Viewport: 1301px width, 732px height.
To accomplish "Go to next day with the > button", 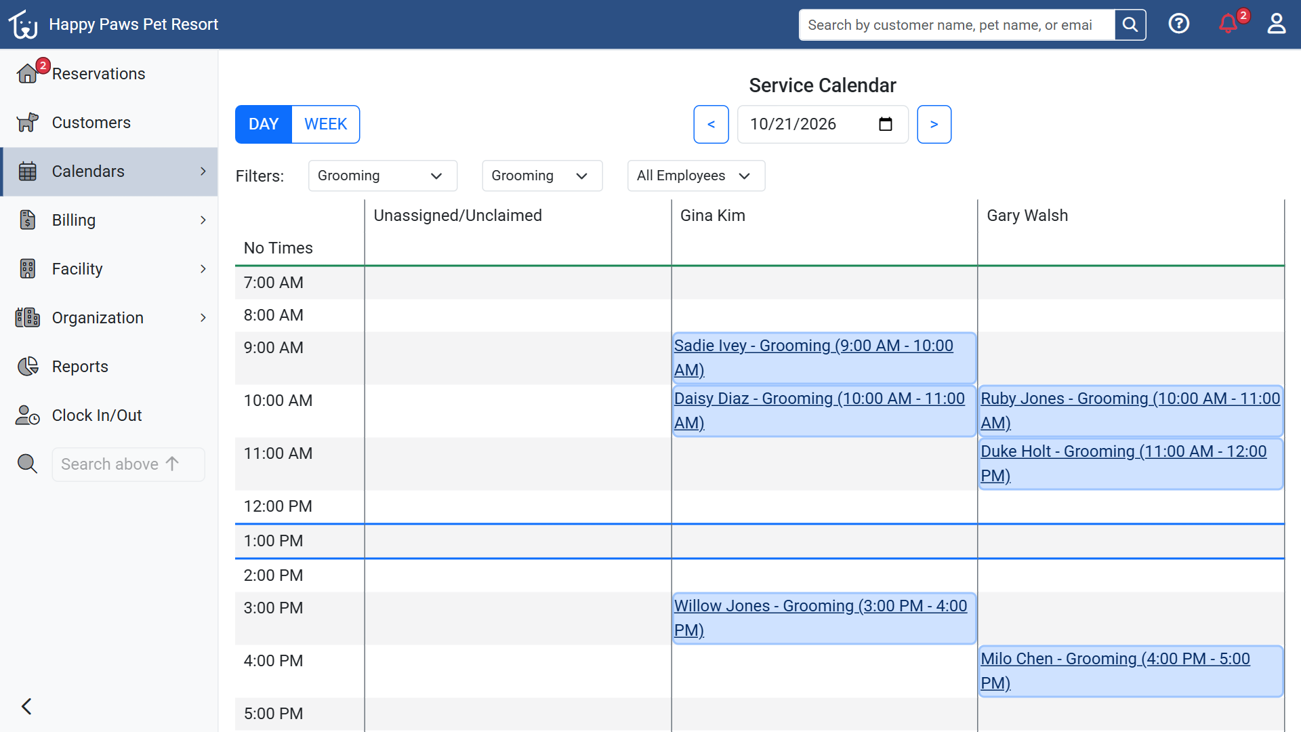I will pos(934,124).
